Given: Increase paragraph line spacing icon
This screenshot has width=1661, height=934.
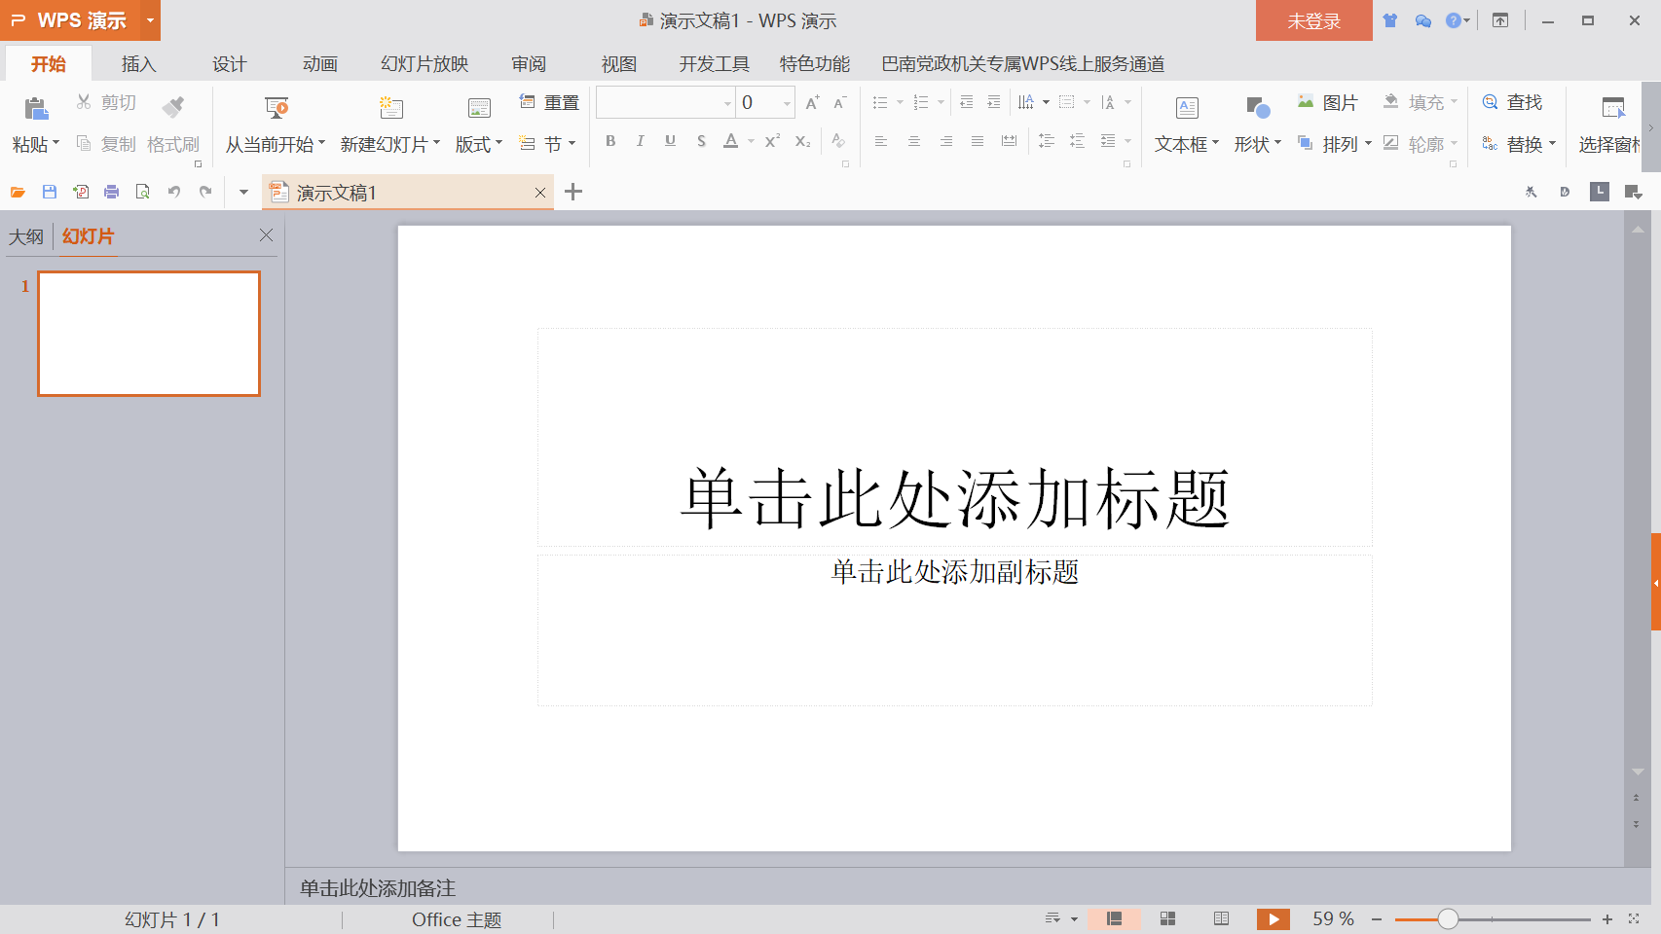Looking at the screenshot, I should click(1047, 141).
